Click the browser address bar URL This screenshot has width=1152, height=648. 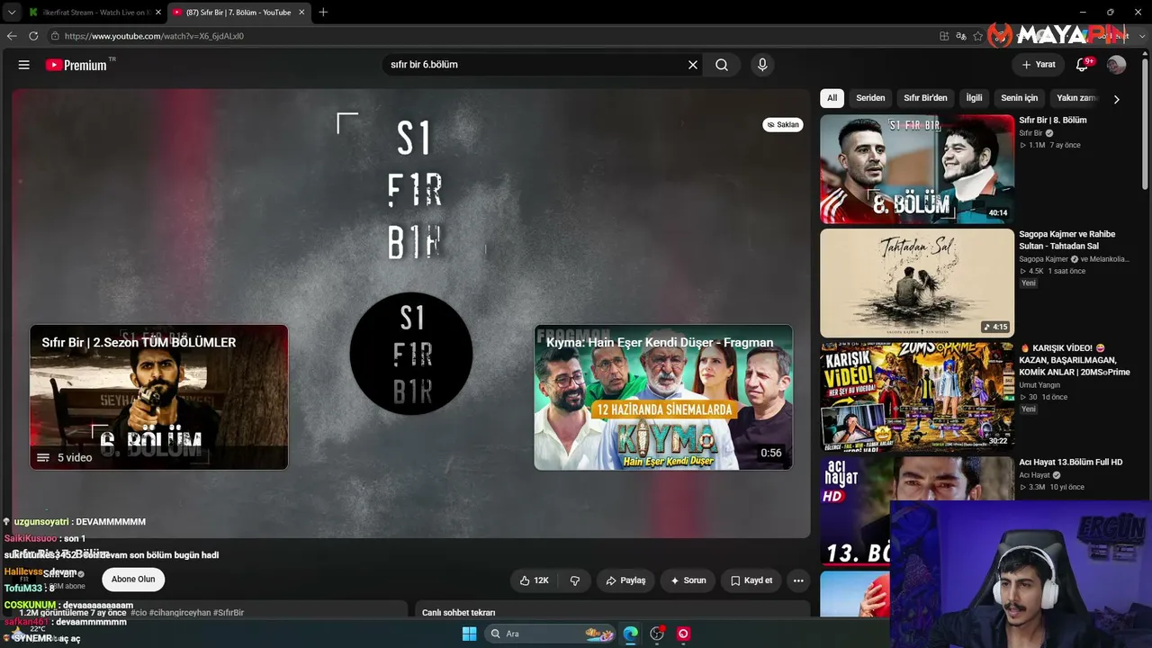(x=154, y=36)
